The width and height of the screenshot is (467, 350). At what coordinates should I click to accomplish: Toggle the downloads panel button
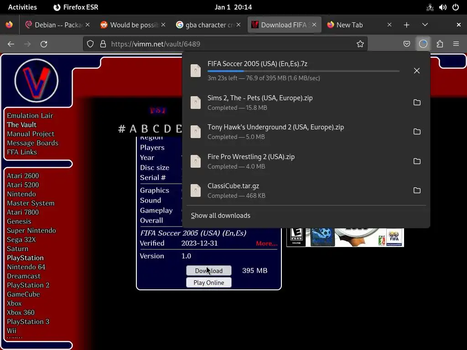pos(423,44)
